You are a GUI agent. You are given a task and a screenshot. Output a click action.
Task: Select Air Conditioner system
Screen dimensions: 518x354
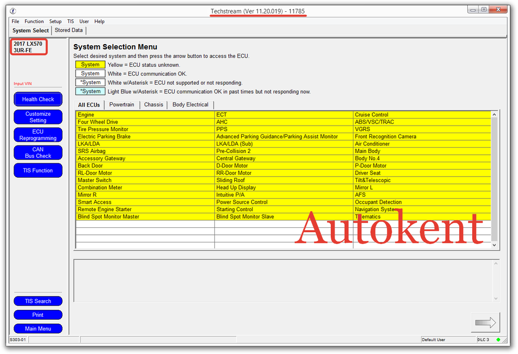pyautogui.click(x=422, y=143)
